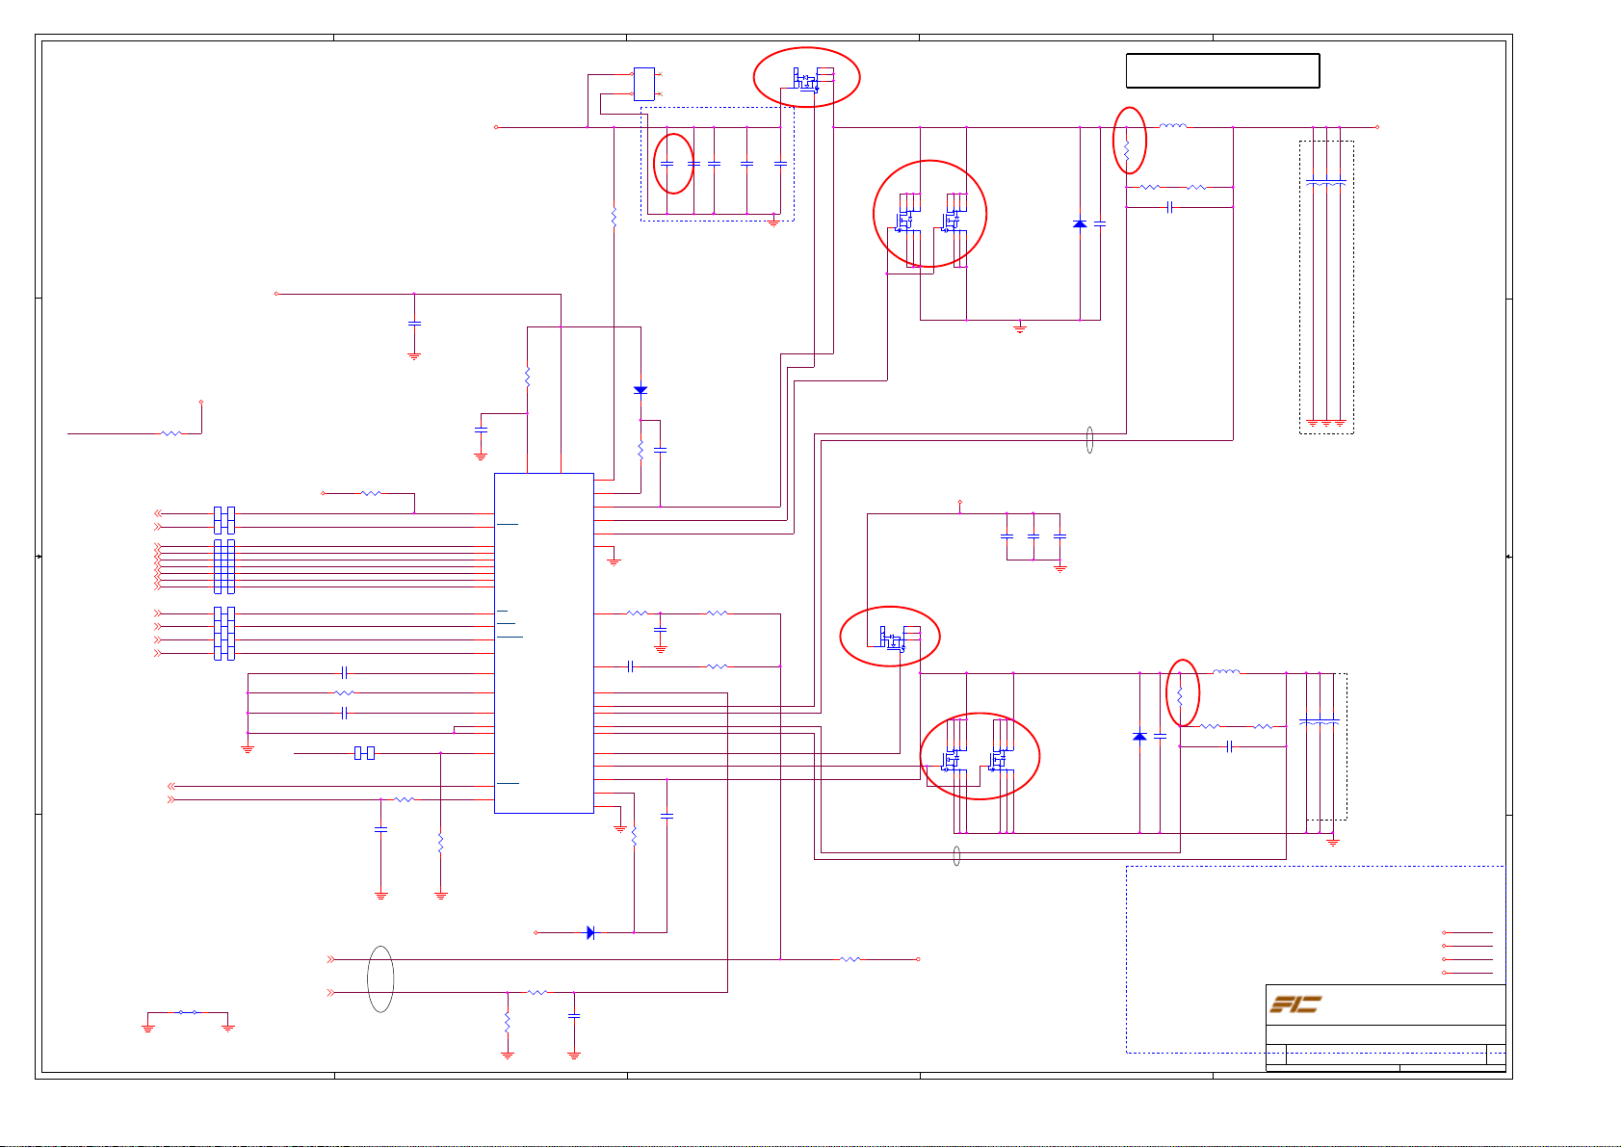Select the downward-pointing blue diode above the IC
This screenshot has width=1621, height=1147.
641,390
